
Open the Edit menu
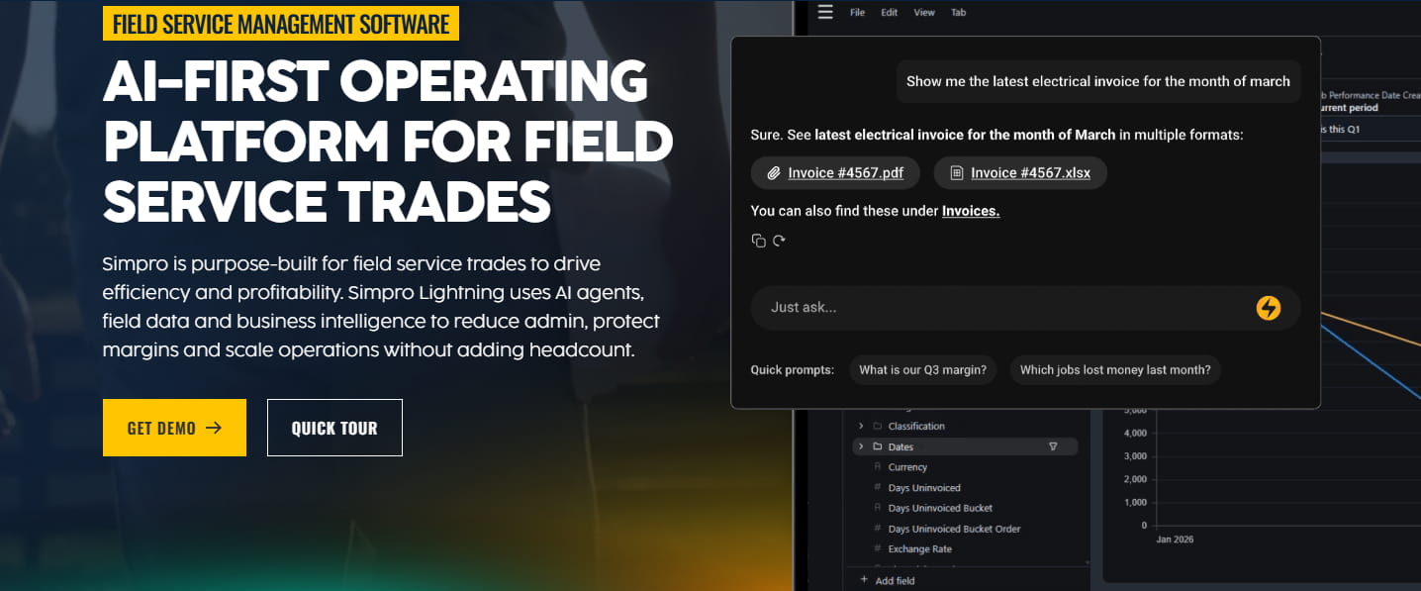890,13
